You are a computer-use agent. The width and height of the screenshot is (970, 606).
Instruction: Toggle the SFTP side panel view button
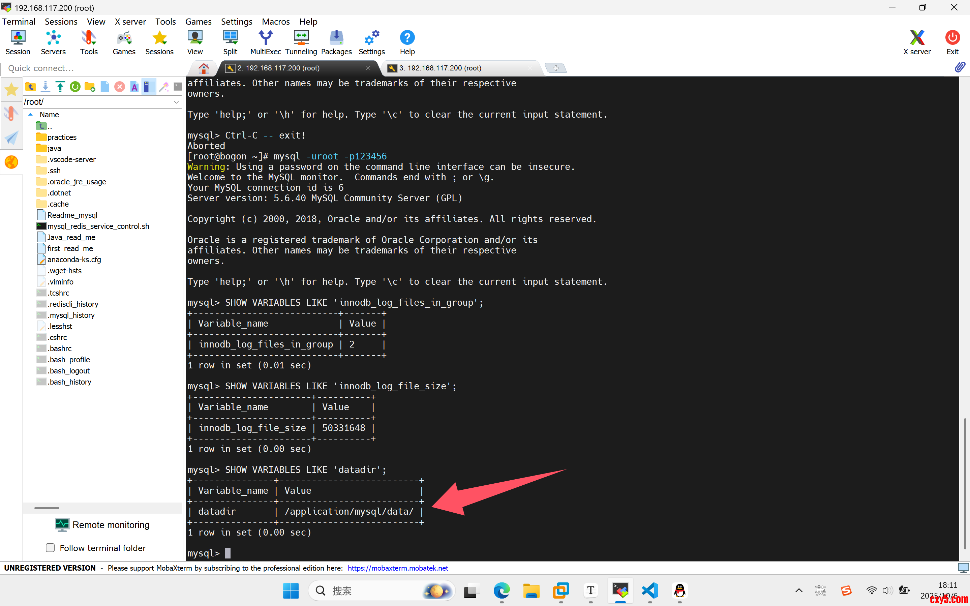(148, 87)
